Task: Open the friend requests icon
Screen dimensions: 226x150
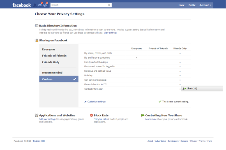Action: coord(35,5)
